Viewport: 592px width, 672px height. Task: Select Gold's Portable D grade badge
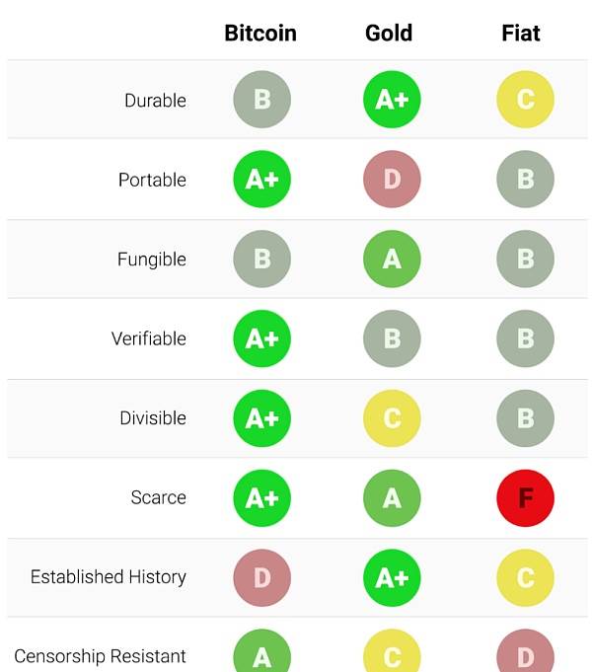pos(392,180)
